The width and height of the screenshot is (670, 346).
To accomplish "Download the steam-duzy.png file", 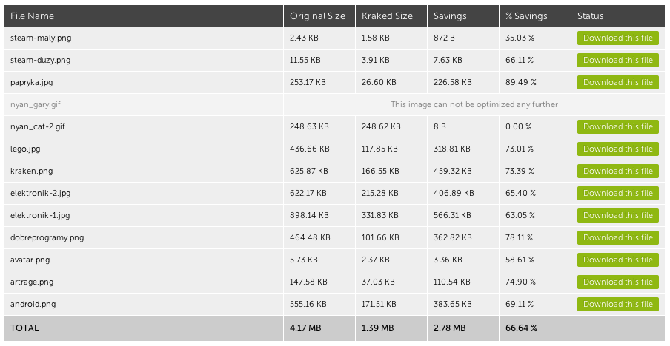I will pos(618,60).
